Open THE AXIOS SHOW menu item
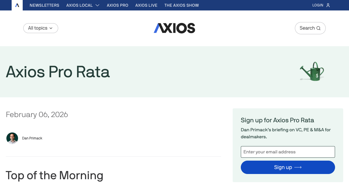Screen dimensions: 349x183 pyautogui.click(x=181, y=5)
